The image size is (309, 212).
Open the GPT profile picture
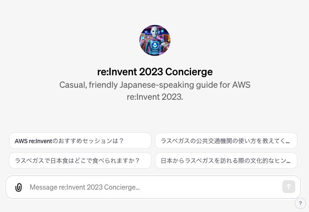[155, 40]
